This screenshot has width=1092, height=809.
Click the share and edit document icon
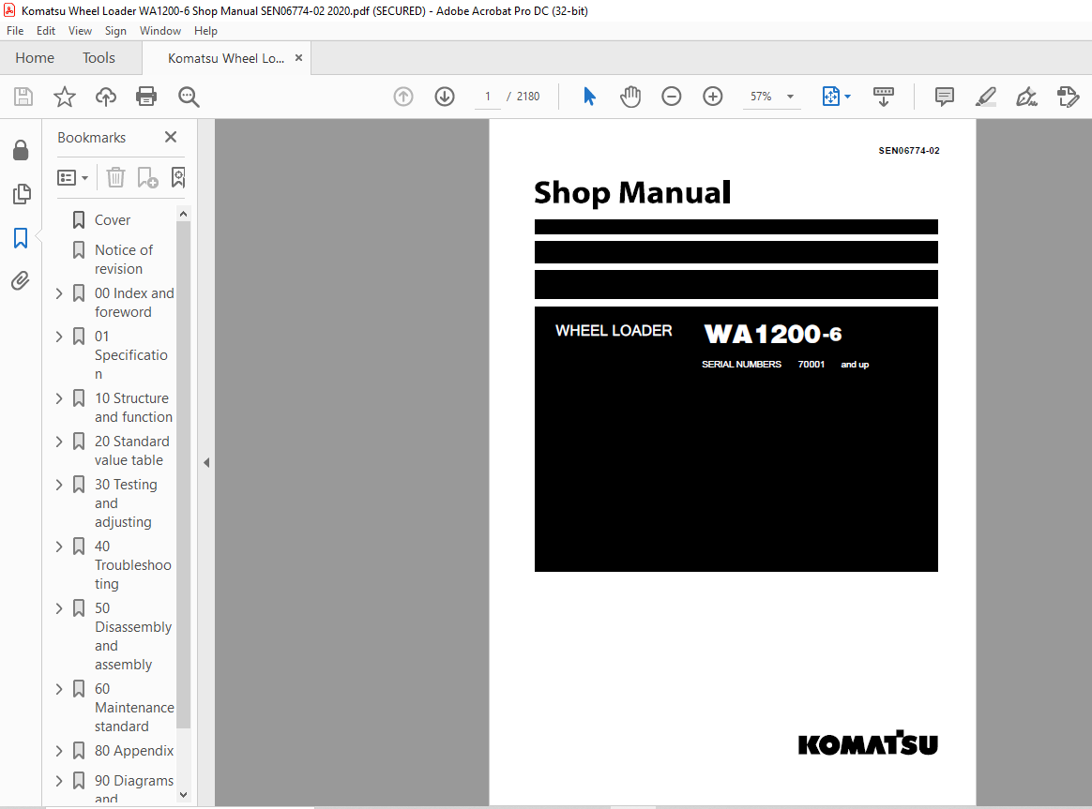[x=1068, y=97]
